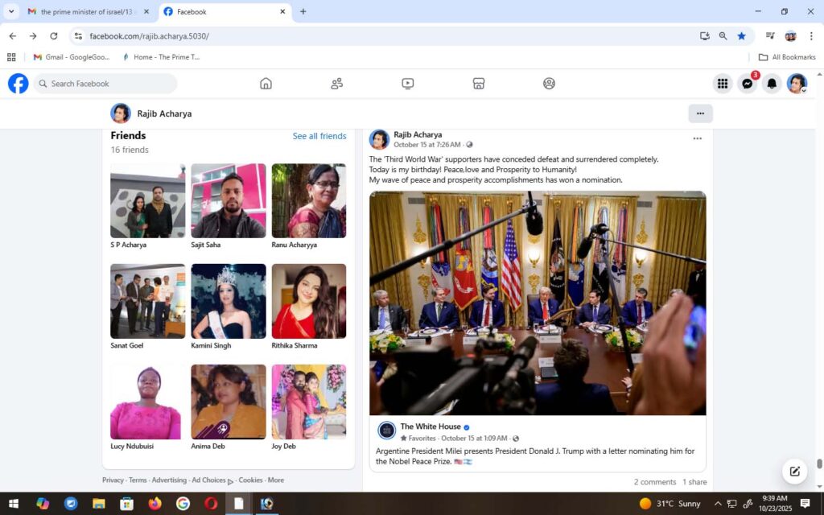824x515 pixels.
Task: Bookmark star in the address bar
Action: 741,36
